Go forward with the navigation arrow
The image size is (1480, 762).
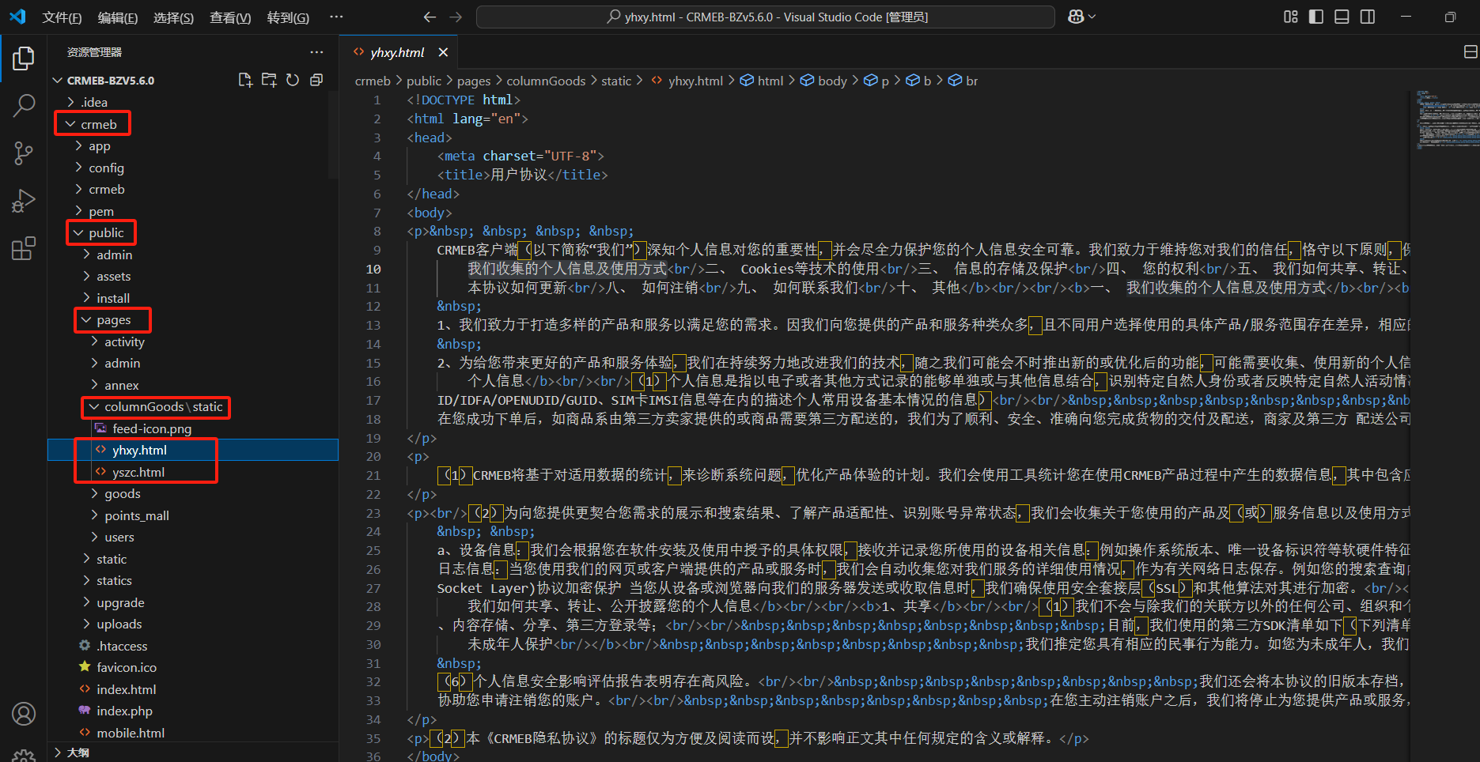(x=456, y=17)
